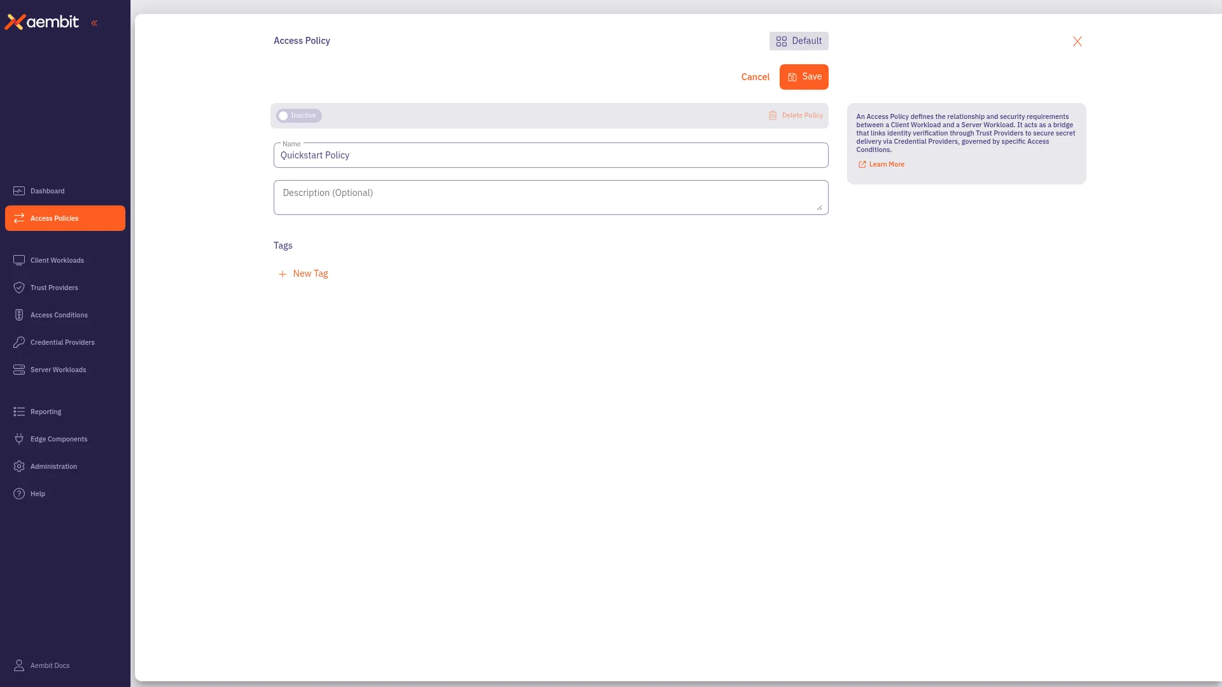
Task: Click the Reporting list icon
Action: point(19,412)
